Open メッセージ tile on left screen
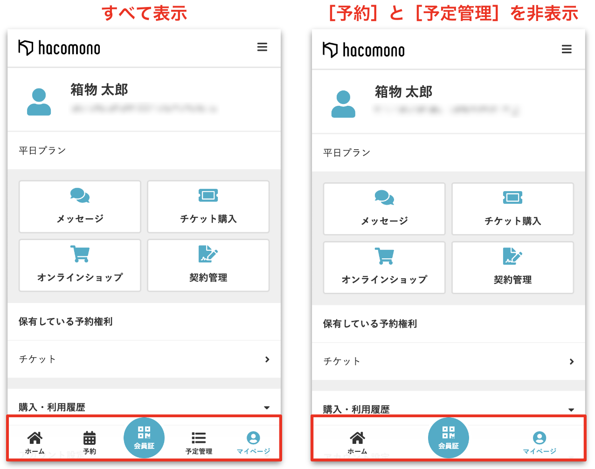The width and height of the screenshot is (595, 469). coord(80,207)
